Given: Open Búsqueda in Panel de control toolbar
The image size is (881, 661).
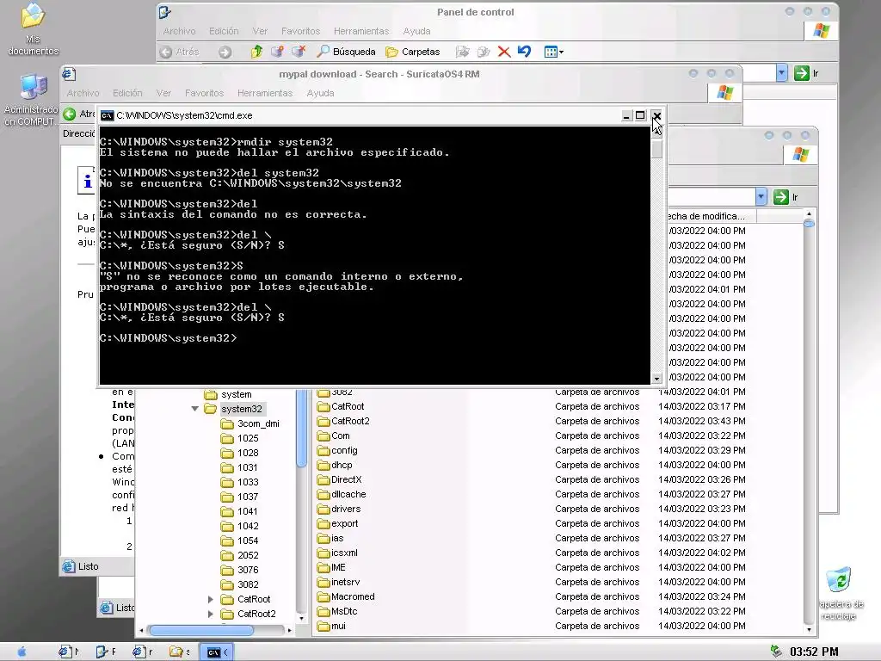Looking at the screenshot, I should [x=346, y=52].
